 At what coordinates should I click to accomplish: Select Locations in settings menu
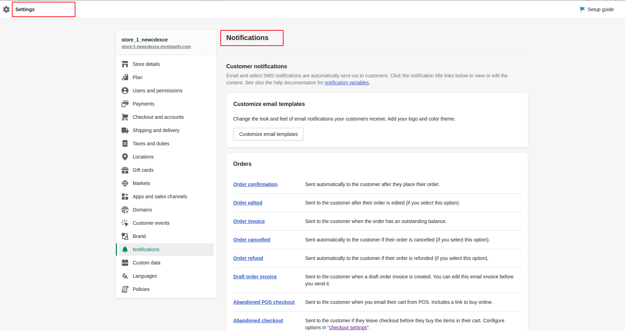tap(166, 157)
